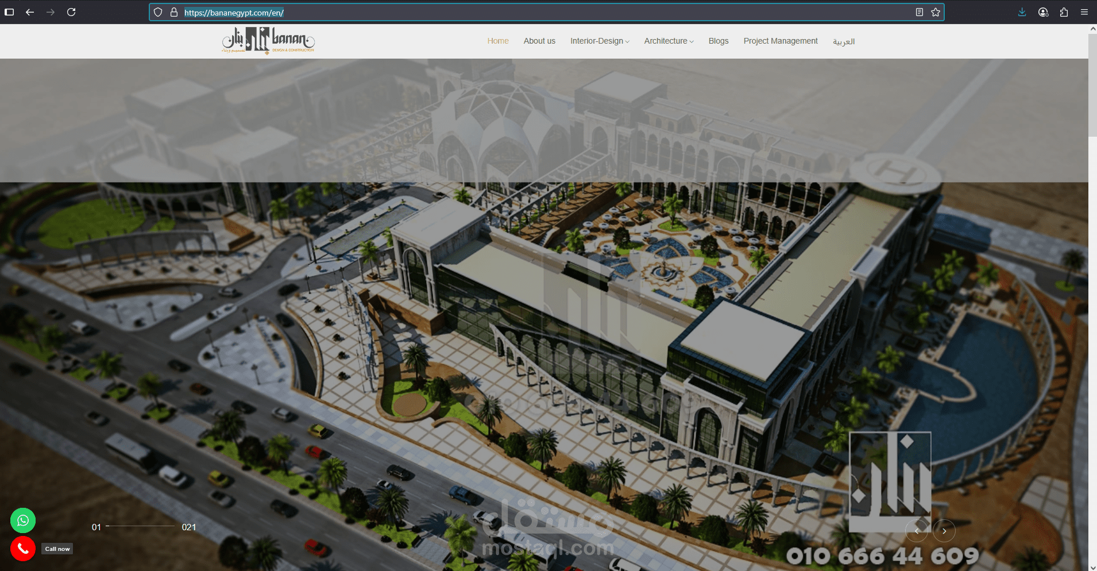The image size is (1097, 571).
Task: View site security lock information
Action: coord(174,12)
